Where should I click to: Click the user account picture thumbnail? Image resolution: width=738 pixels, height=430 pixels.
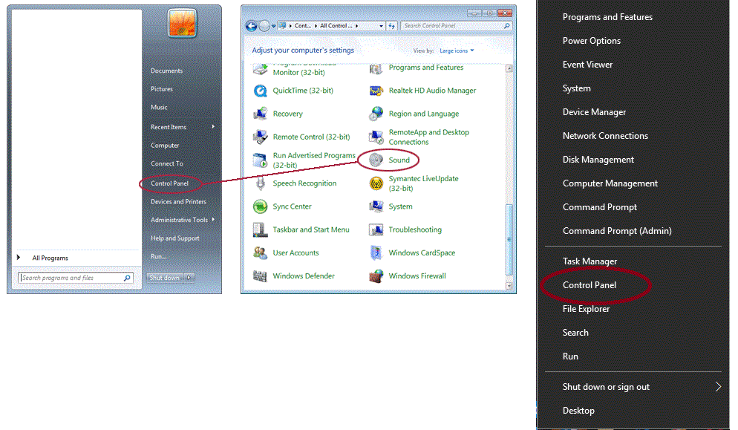182,22
